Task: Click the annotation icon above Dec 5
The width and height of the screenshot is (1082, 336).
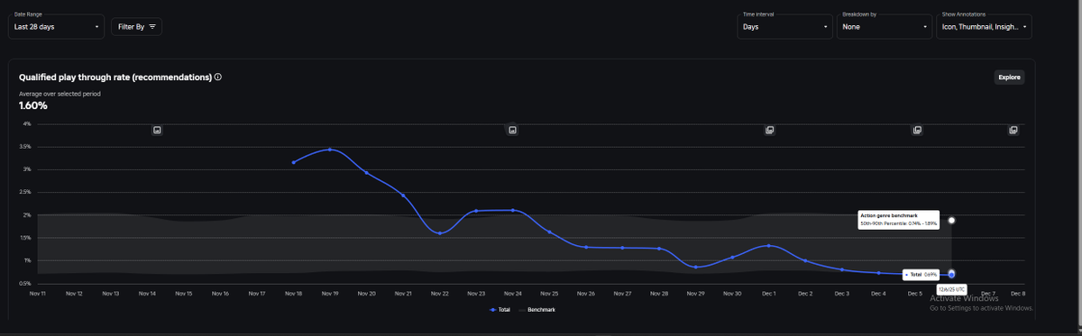Action: click(x=917, y=130)
